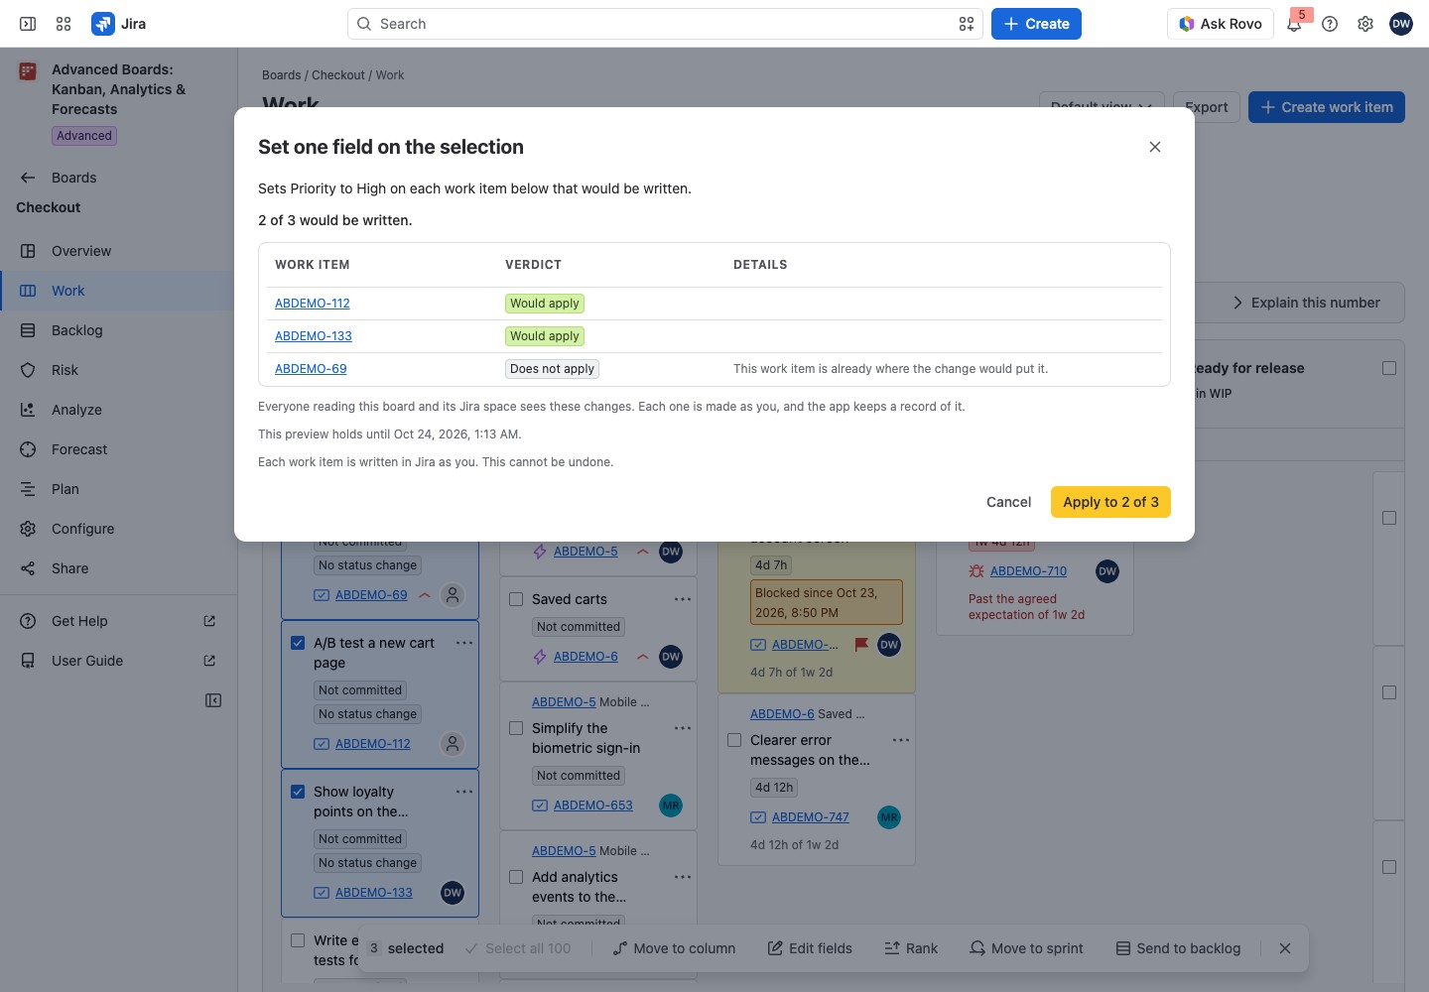The width and height of the screenshot is (1429, 992).
Task: Open the app switcher grid icon
Action: pyautogui.click(x=64, y=24)
